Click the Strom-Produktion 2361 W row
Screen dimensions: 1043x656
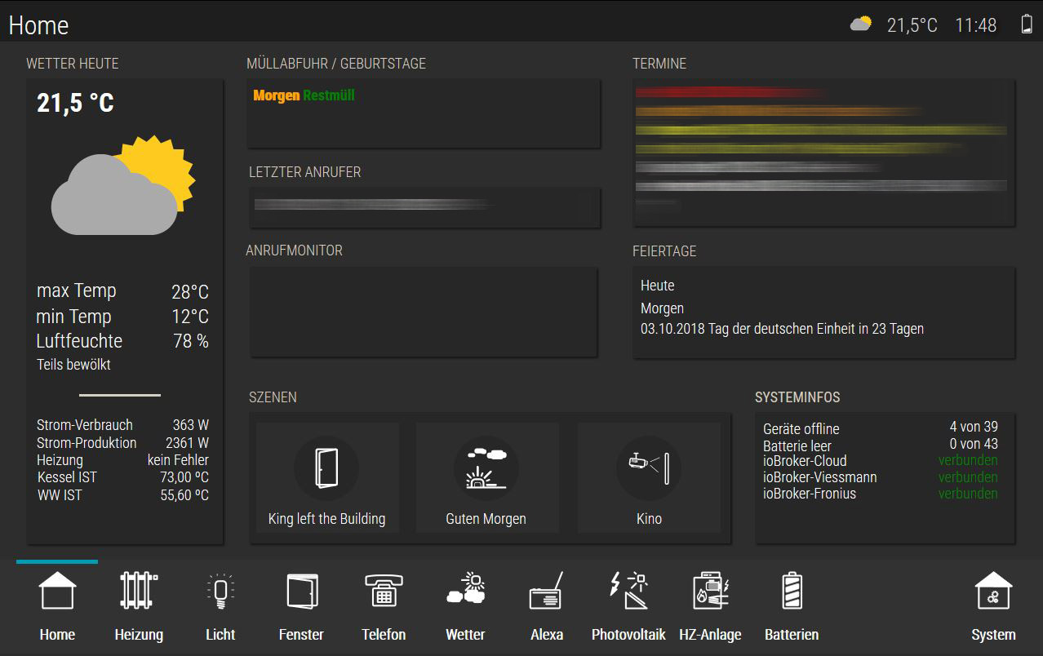pyautogui.click(x=122, y=443)
